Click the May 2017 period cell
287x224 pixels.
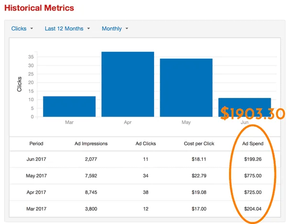tap(36, 176)
